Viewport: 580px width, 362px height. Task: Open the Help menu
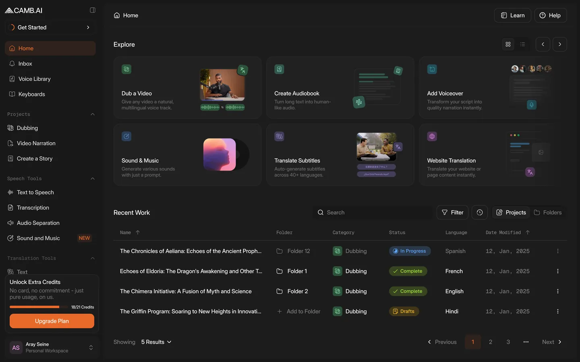click(551, 15)
